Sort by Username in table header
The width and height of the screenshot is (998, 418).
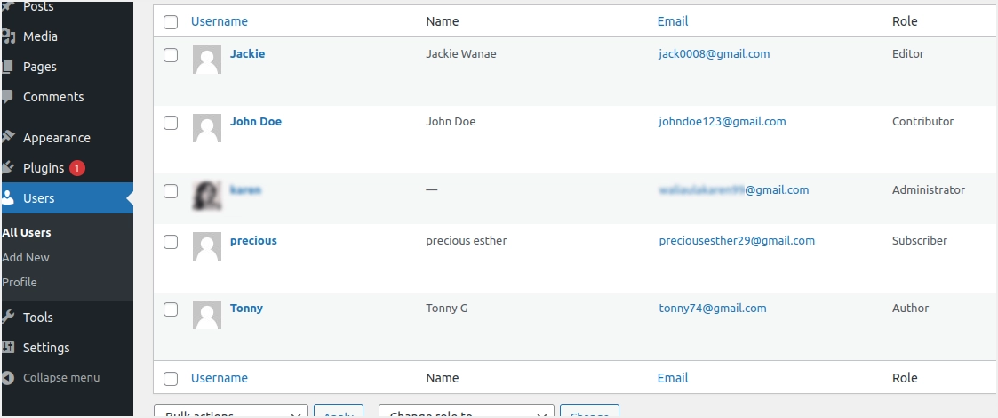[x=220, y=21]
